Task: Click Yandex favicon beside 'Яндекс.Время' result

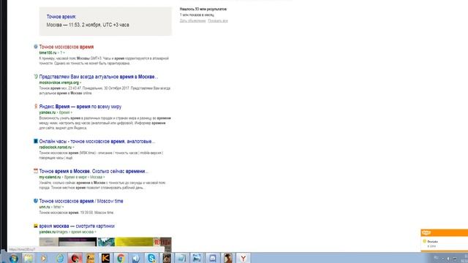Action: 36,106
